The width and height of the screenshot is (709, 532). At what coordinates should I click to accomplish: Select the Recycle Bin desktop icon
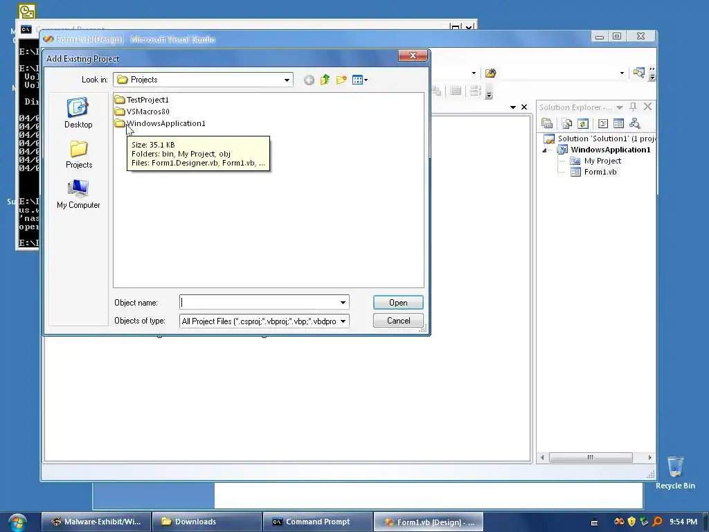pos(675,472)
